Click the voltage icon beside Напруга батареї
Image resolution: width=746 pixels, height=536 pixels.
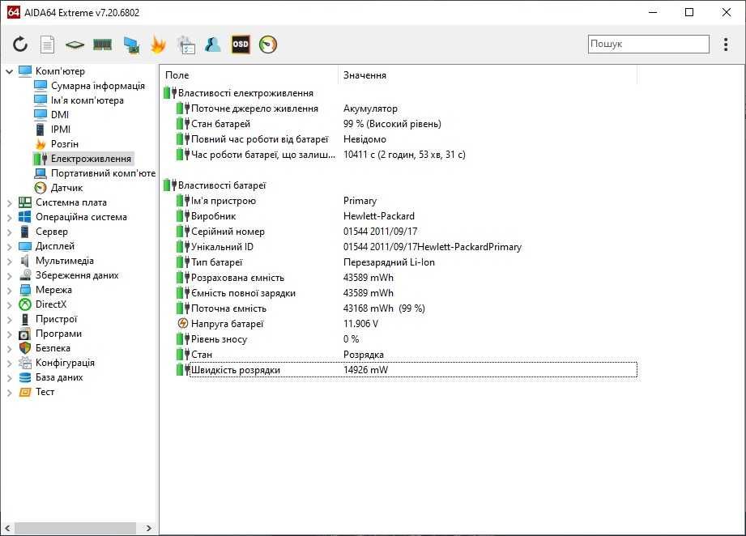pyautogui.click(x=183, y=323)
